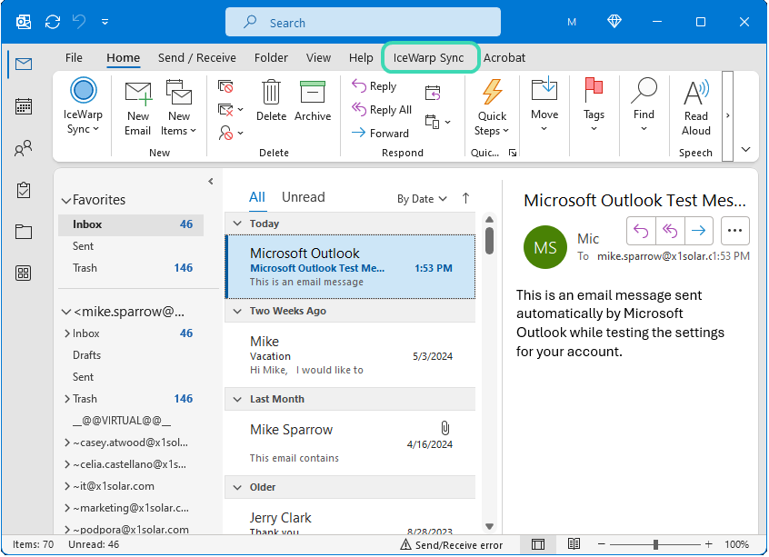Open the Tags flag dropdown
Screen dimensions: 769x557
594,104
